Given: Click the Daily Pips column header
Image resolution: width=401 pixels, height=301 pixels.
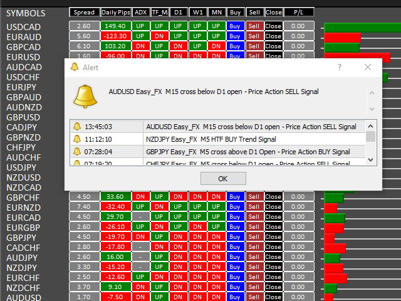Looking at the screenshot, I should tap(116, 13).
